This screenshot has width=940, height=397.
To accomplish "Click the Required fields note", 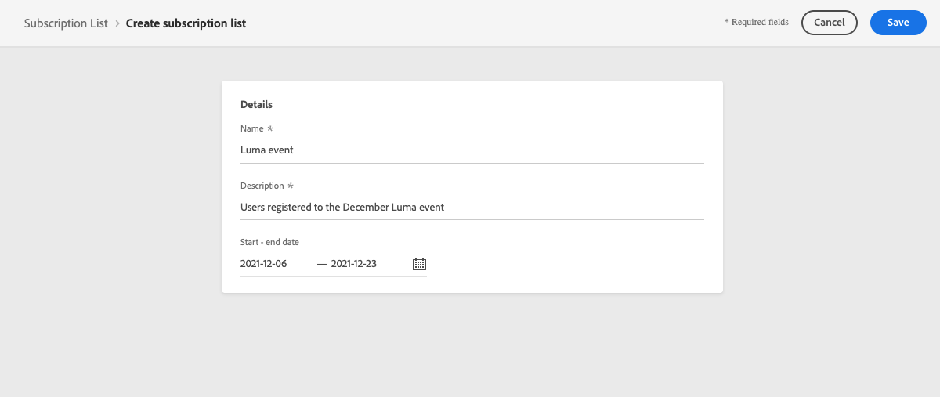I will pyautogui.click(x=757, y=23).
